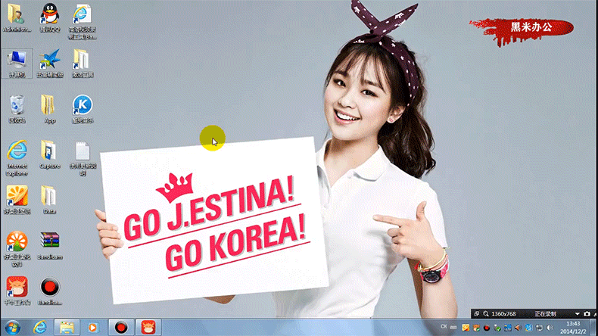Select the Internet Explorer desktop icon

[x=17, y=158]
